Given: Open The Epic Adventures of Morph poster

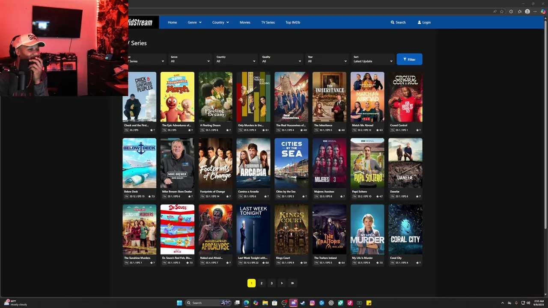Looking at the screenshot, I should [x=177, y=97].
